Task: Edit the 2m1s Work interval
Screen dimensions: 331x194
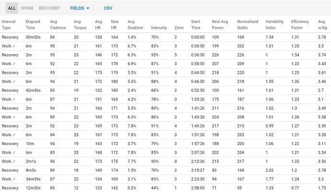Action: pyautogui.click(x=14, y=161)
